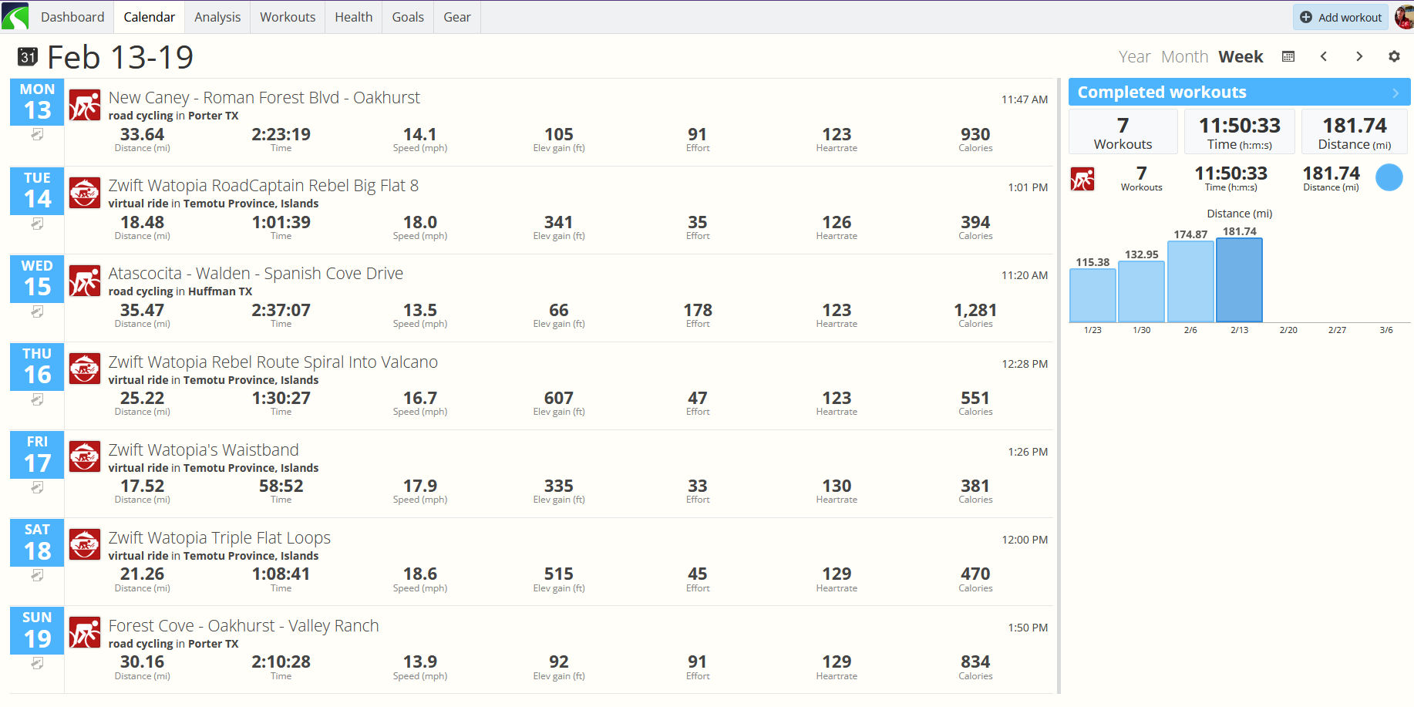The image size is (1414, 707).
Task: Click the virtual ride icon for Tuesday
Action: (85, 194)
